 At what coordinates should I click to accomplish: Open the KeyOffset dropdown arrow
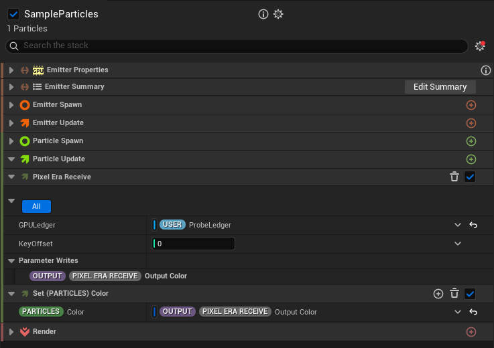pos(458,244)
